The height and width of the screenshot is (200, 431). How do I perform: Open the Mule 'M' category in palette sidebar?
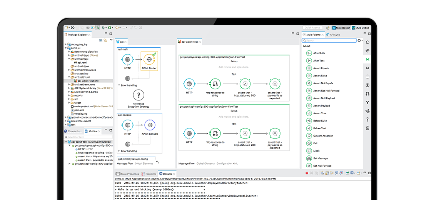(367, 68)
